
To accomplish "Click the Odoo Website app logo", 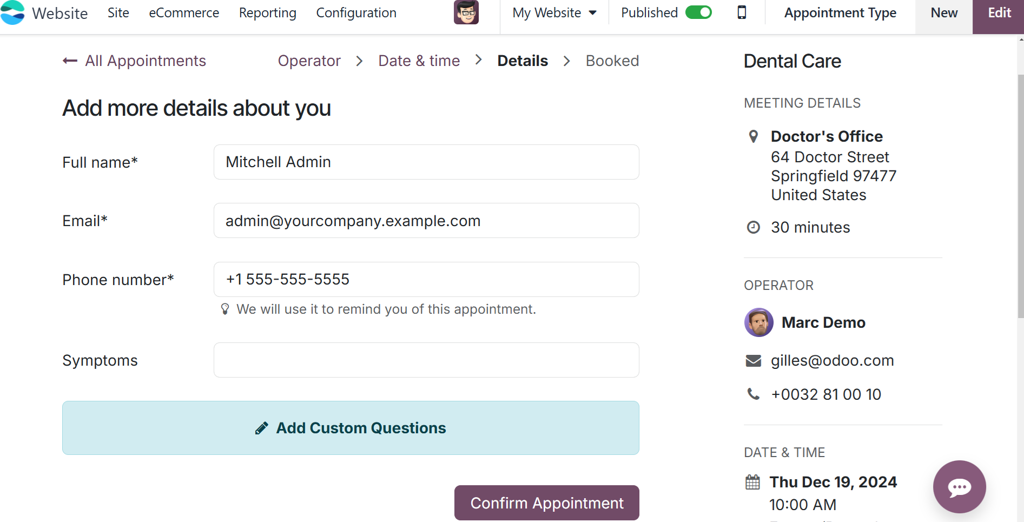I will point(12,12).
